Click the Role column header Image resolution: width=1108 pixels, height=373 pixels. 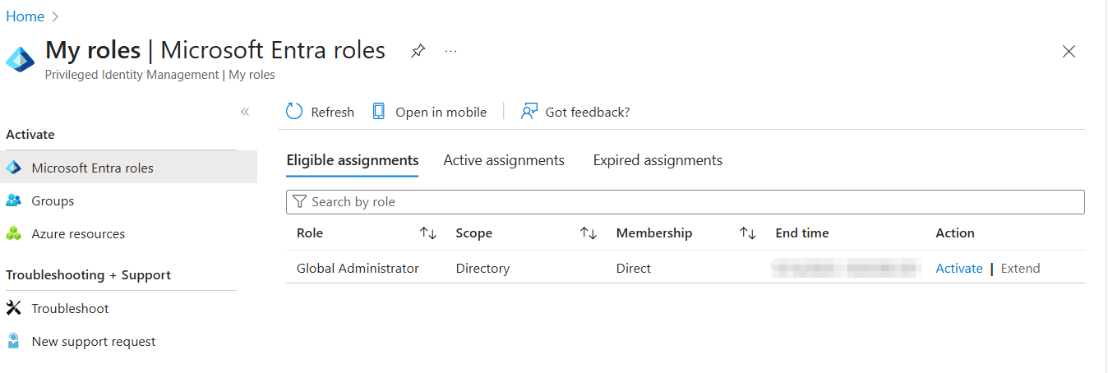coord(310,233)
